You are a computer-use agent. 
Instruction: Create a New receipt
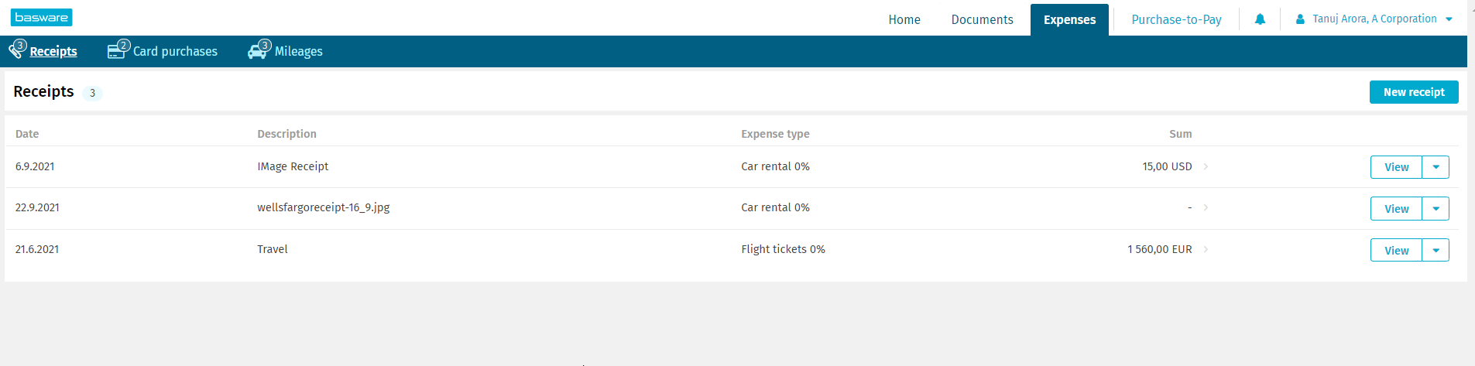pos(1413,92)
